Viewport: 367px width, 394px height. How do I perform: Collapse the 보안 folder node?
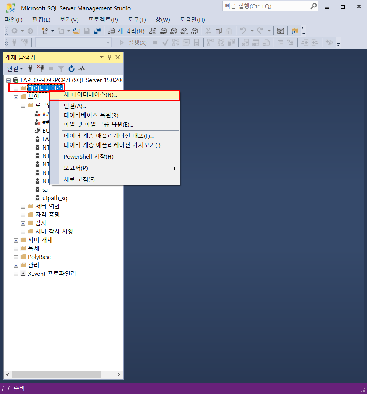pyautogui.click(x=16, y=97)
